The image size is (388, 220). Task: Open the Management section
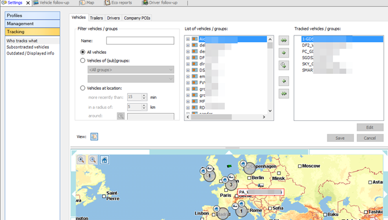pyautogui.click(x=32, y=23)
